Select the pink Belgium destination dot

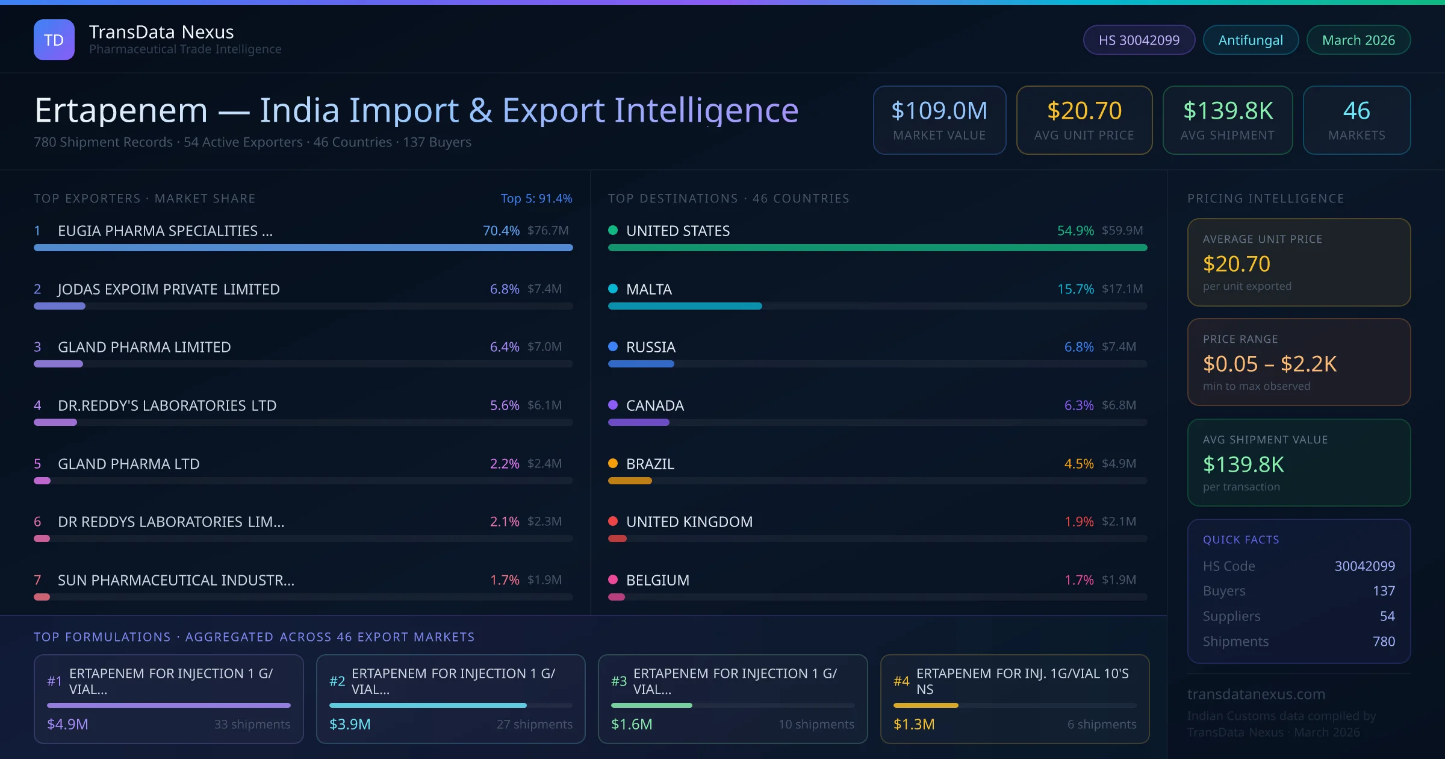click(614, 580)
